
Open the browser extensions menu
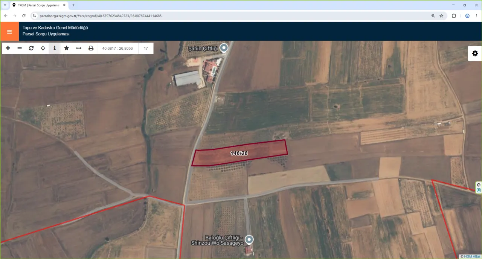[x=454, y=16]
